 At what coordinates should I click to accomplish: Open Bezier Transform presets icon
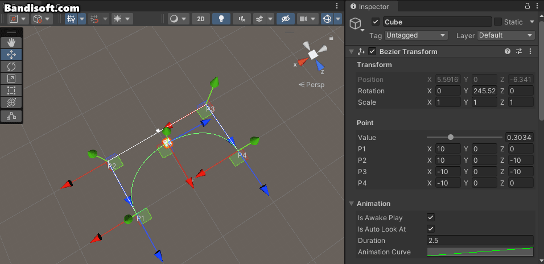coord(519,51)
